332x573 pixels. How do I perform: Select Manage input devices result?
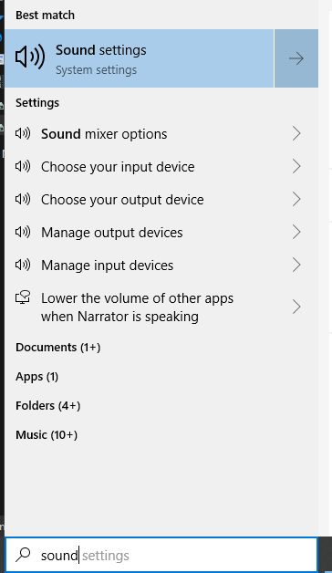161,265
